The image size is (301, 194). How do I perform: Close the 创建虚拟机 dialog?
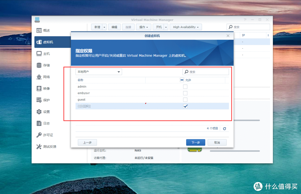pos(228,36)
